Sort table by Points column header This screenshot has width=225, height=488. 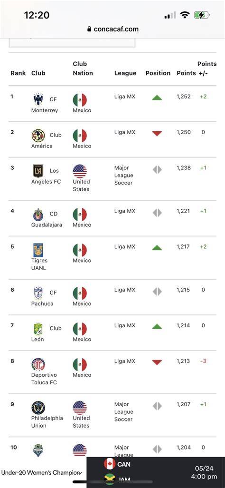186,73
